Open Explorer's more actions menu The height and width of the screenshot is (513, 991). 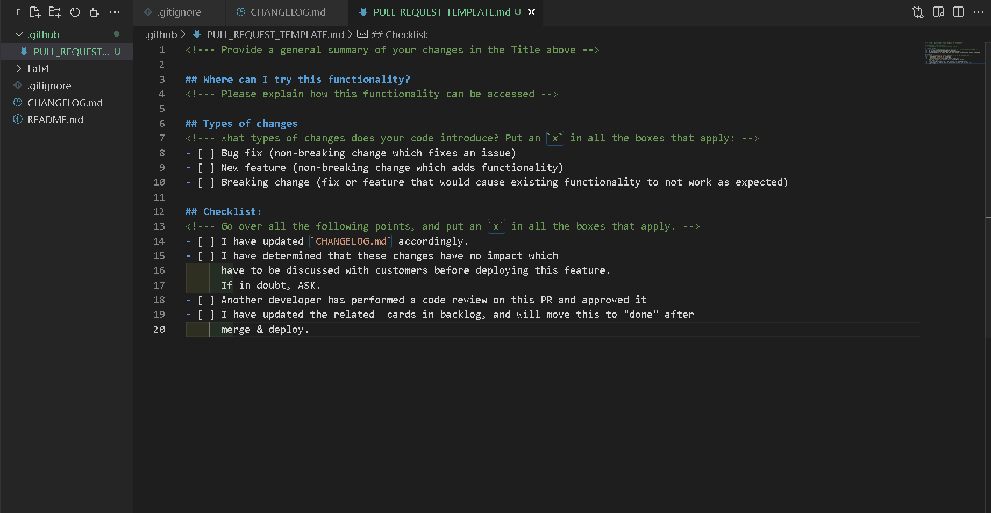pyautogui.click(x=115, y=12)
